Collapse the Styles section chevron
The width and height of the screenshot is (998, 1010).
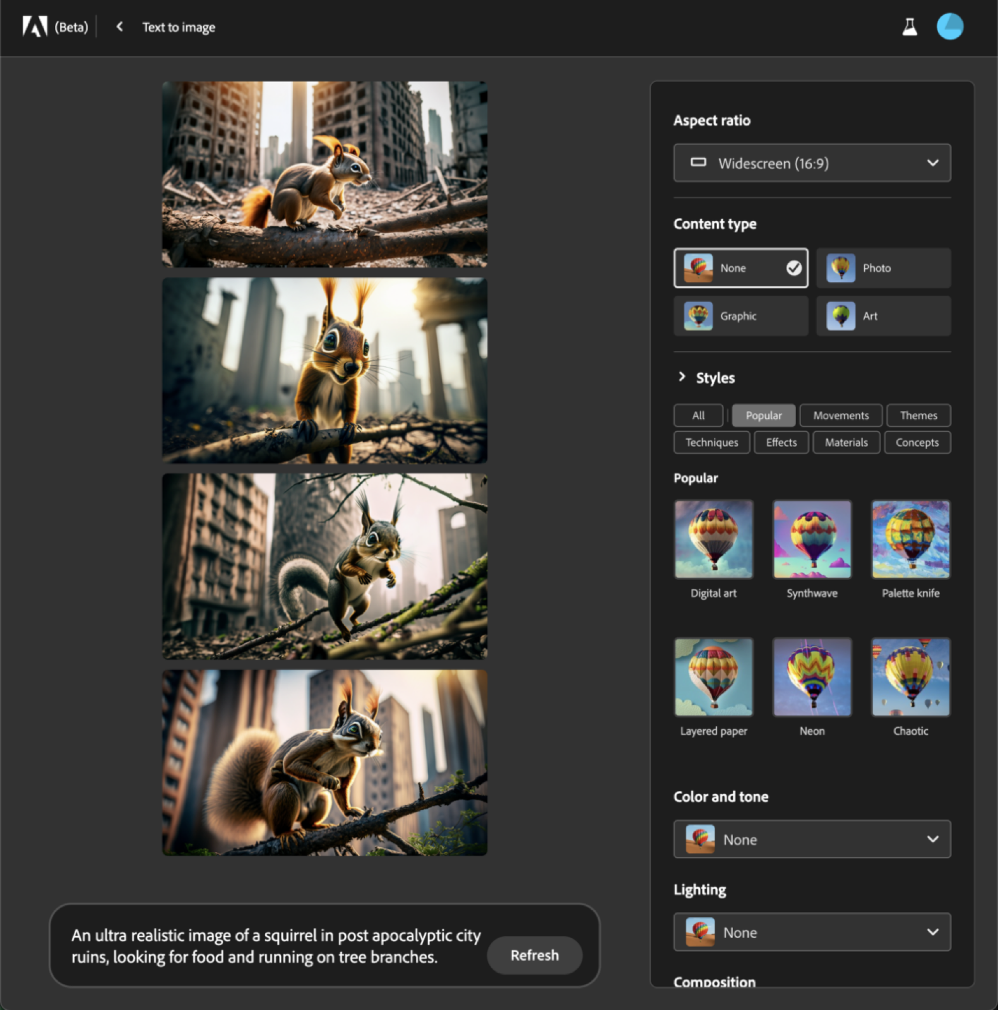coord(682,377)
